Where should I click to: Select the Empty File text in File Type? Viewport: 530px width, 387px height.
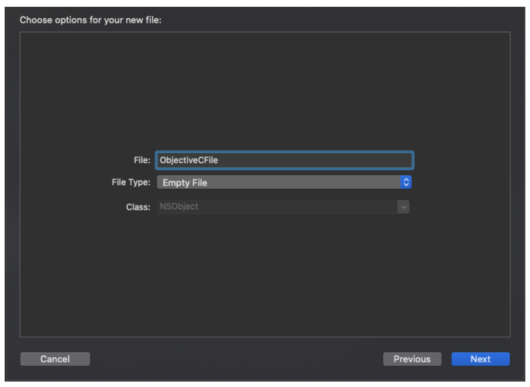(x=185, y=183)
